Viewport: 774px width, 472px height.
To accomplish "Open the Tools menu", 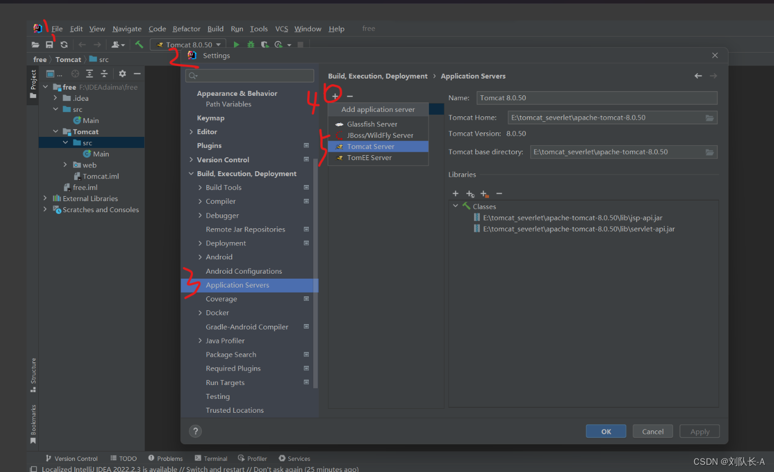I will (x=258, y=29).
